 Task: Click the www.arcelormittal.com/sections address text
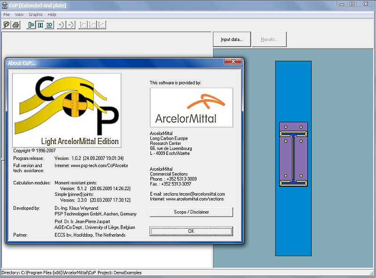[195, 199]
